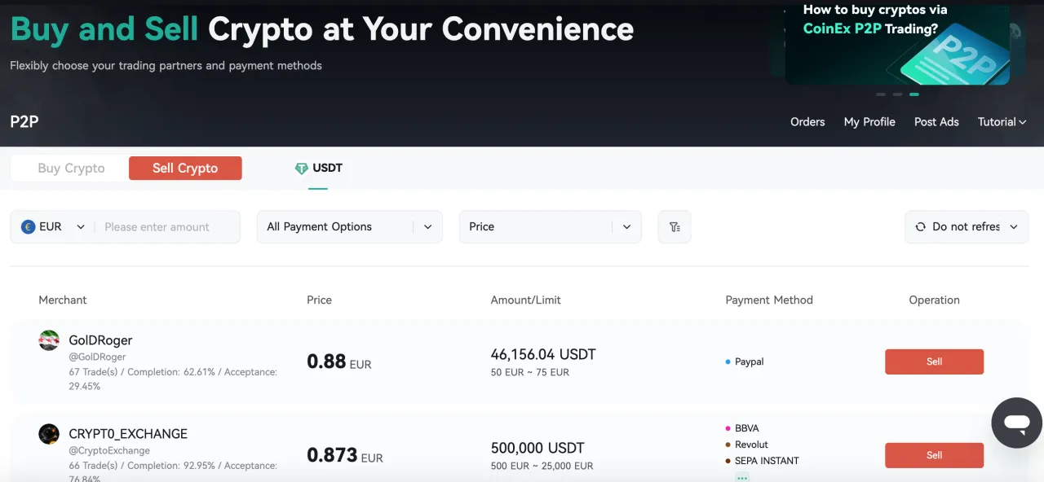Viewport: 1044px width, 482px height.
Task: Click the 0.873 EUR price value
Action: coord(344,455)
